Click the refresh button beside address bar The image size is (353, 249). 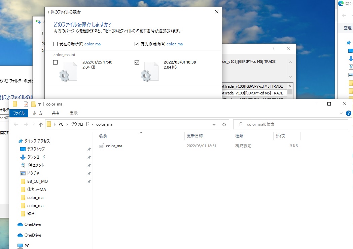click(224, 124)
